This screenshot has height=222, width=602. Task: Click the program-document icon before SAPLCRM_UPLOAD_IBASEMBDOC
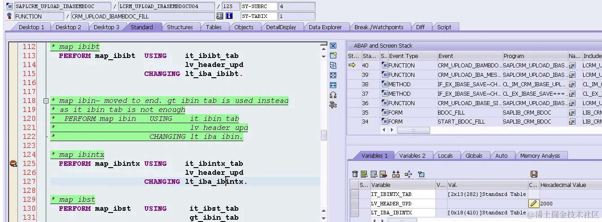point(10,7)
